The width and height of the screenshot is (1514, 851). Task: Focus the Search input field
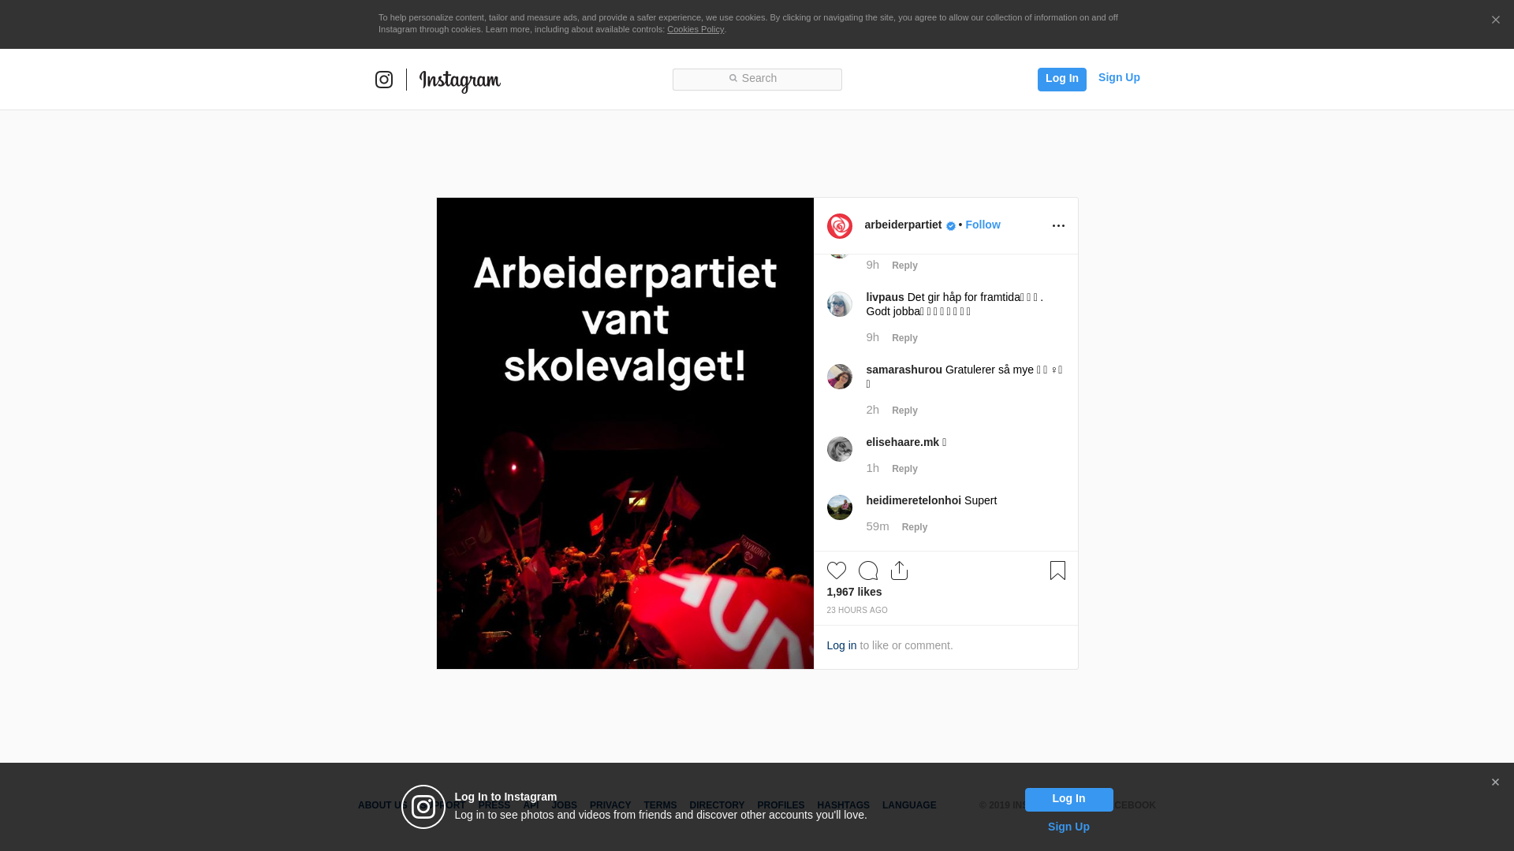pyautogui.click(x=757, y=79)
